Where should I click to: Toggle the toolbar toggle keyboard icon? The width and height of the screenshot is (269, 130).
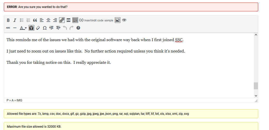pos(75,20)
